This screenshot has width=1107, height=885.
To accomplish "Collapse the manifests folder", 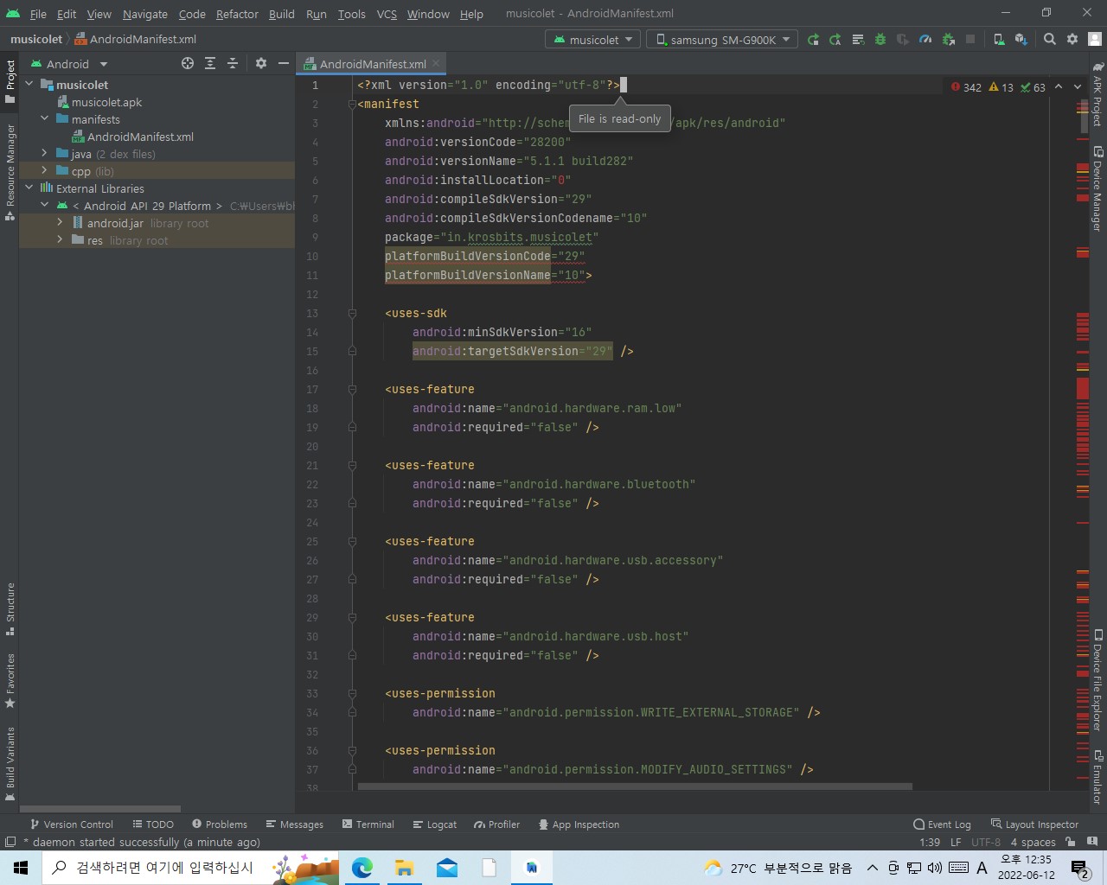I will [45, 119].
